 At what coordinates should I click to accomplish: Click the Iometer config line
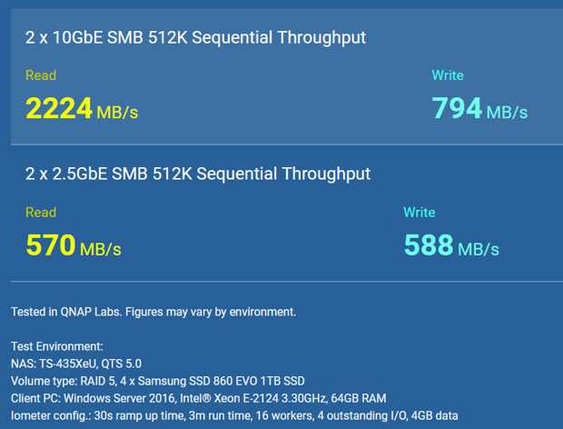(234, 415)
